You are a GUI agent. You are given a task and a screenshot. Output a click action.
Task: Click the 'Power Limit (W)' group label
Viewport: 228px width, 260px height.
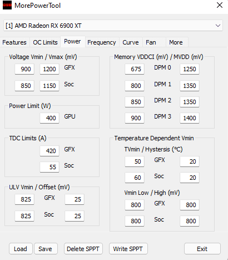(30, 106)
